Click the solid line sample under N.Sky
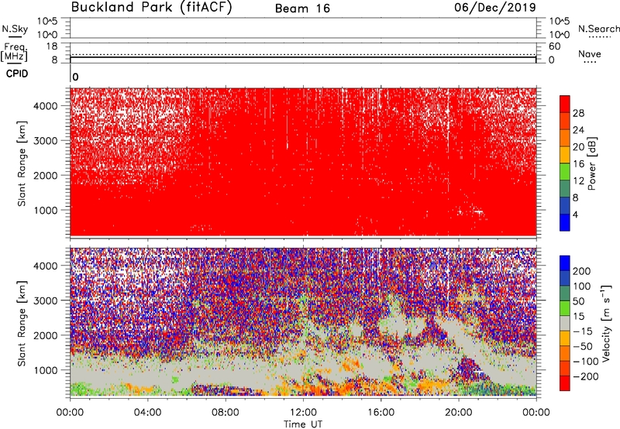 pos(15,37)
